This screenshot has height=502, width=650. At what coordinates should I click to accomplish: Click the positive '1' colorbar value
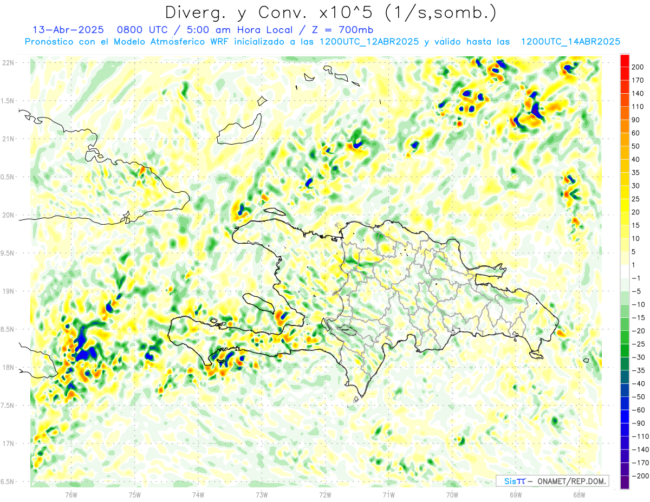coord(634,265)
